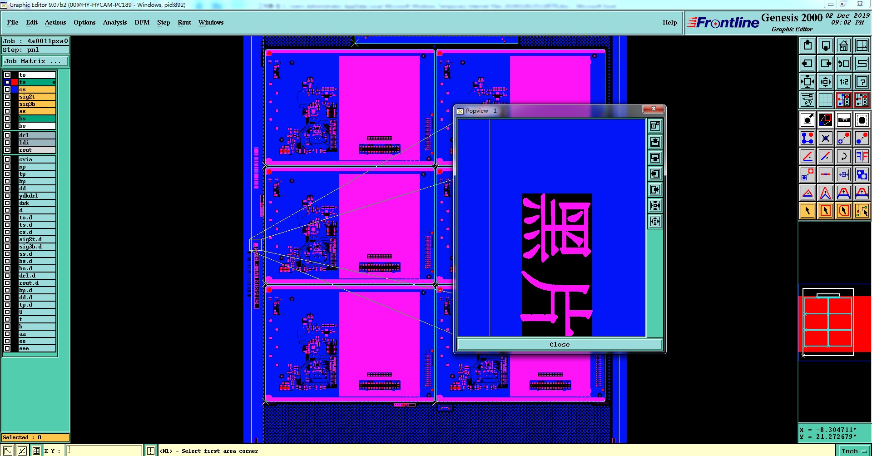Viewport: 872px width, 456px height.
Task: Open the Rout menu
Action: (184, 22)
